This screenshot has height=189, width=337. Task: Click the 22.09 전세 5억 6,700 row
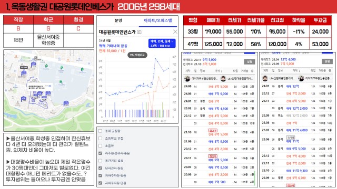tap(297, 178)
